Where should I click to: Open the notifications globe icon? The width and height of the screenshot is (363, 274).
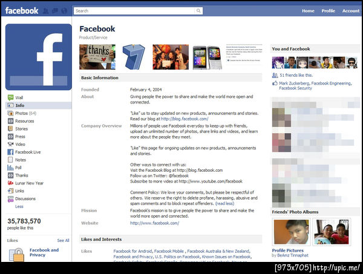tap(64, 11)
